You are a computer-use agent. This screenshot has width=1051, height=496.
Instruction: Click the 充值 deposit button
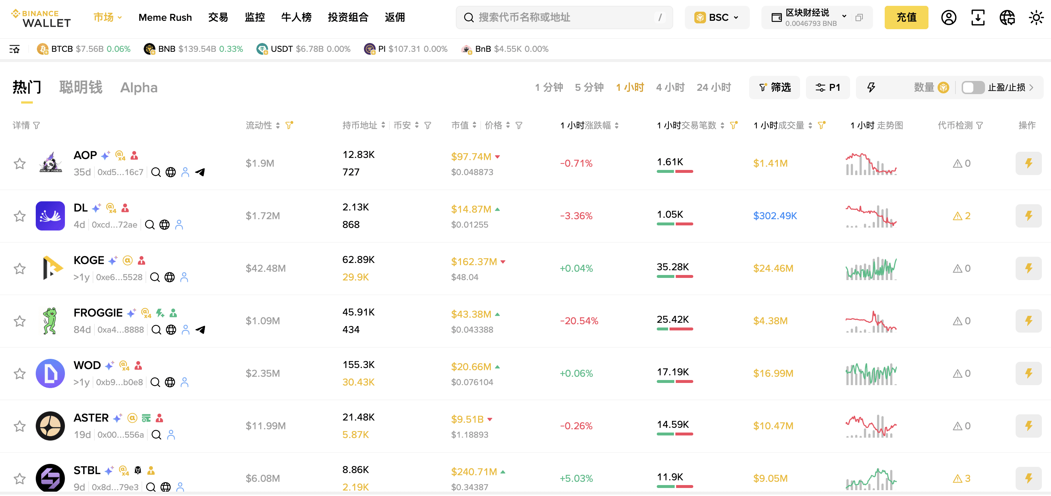tap(906, 18)
